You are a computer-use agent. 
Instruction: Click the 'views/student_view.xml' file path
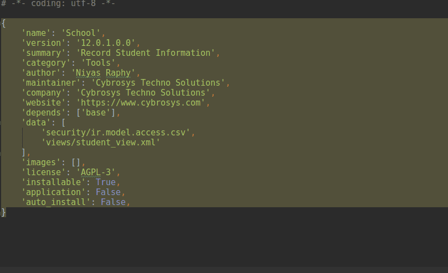pyautogui.click(x=102, y=143)
